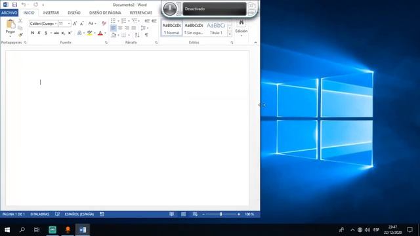This screenshot has width=420, height=236.
Task: Open the highlight color dropdown arrow
Action: (94, 33)
